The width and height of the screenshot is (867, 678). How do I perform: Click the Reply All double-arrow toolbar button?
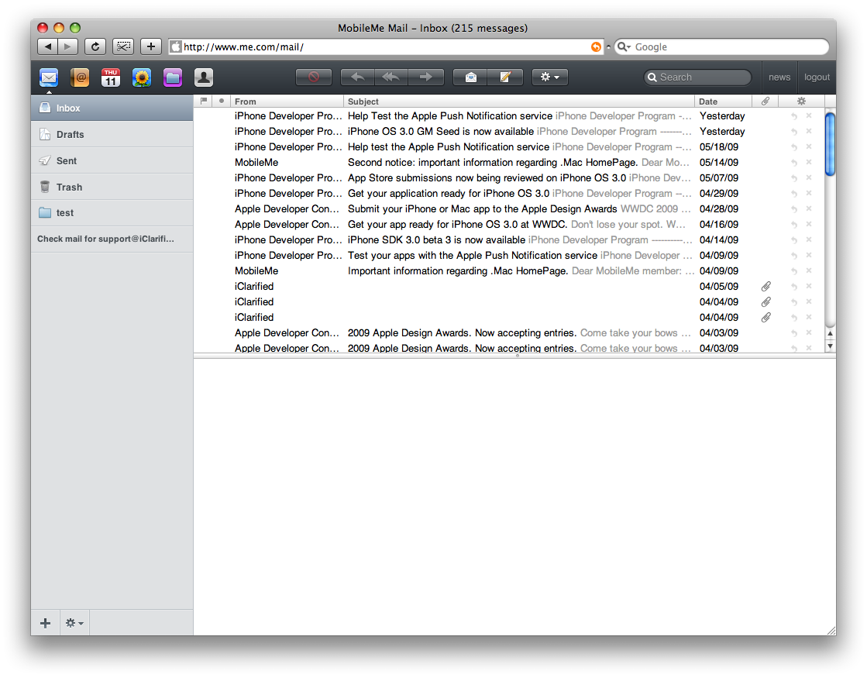tap(391, 77)
